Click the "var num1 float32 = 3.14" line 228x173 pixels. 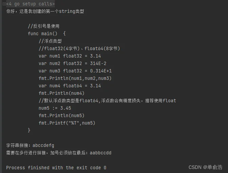point(69,56)
